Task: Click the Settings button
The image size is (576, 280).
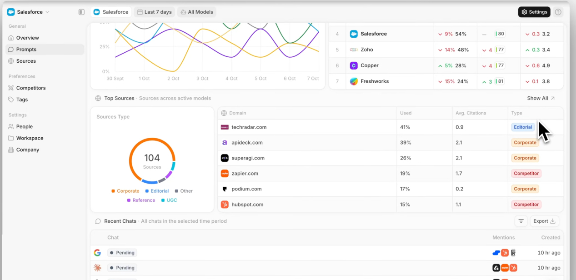Action: click(534, 12)
